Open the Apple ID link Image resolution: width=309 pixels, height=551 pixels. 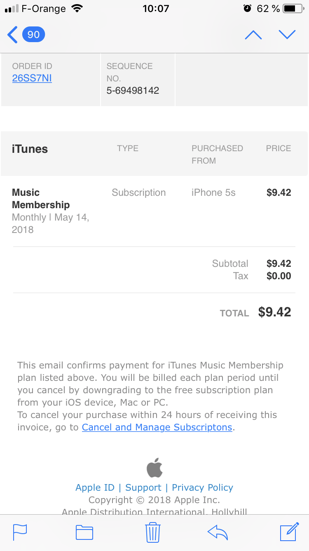click(95, 487)
